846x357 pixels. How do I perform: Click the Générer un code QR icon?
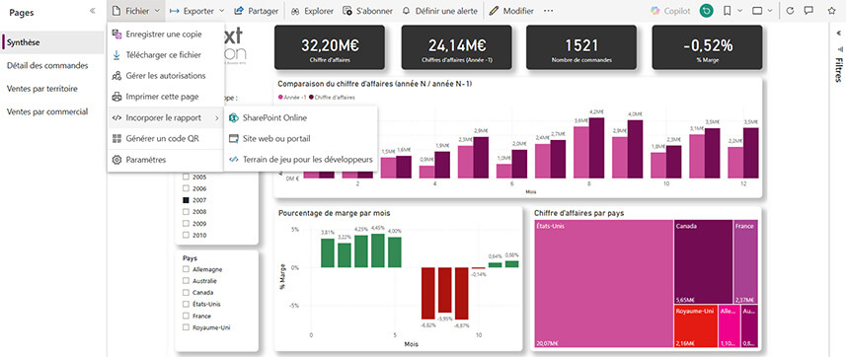point(116,139)
